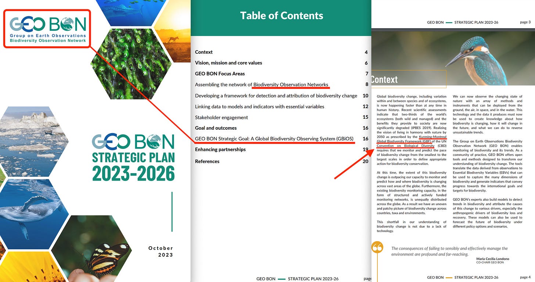Open 'Assembling the network of Biodiversity Observation Networks'
Viewport: 535px width, 282px height.
tap(262, 85)
